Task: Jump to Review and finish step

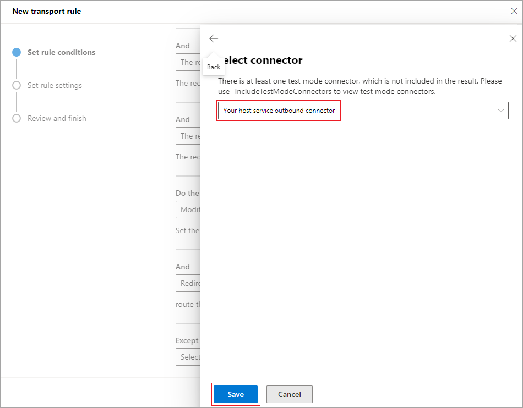Action: pyautogui.click(x=57, y=119)
